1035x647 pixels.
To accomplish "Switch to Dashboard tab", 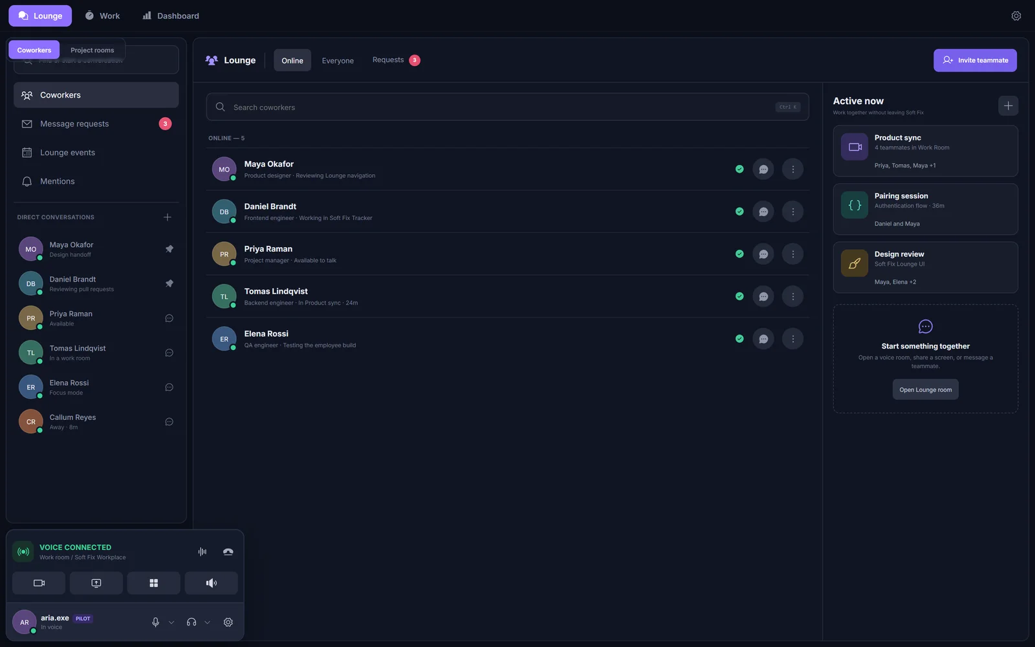I will pyautogui.click(x=171, y=16).
